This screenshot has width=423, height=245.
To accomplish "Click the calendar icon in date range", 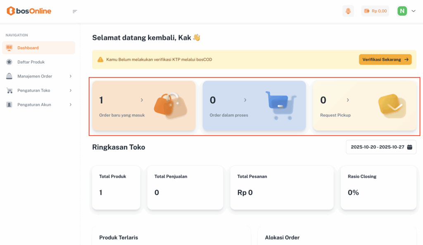I will [410, 147].
